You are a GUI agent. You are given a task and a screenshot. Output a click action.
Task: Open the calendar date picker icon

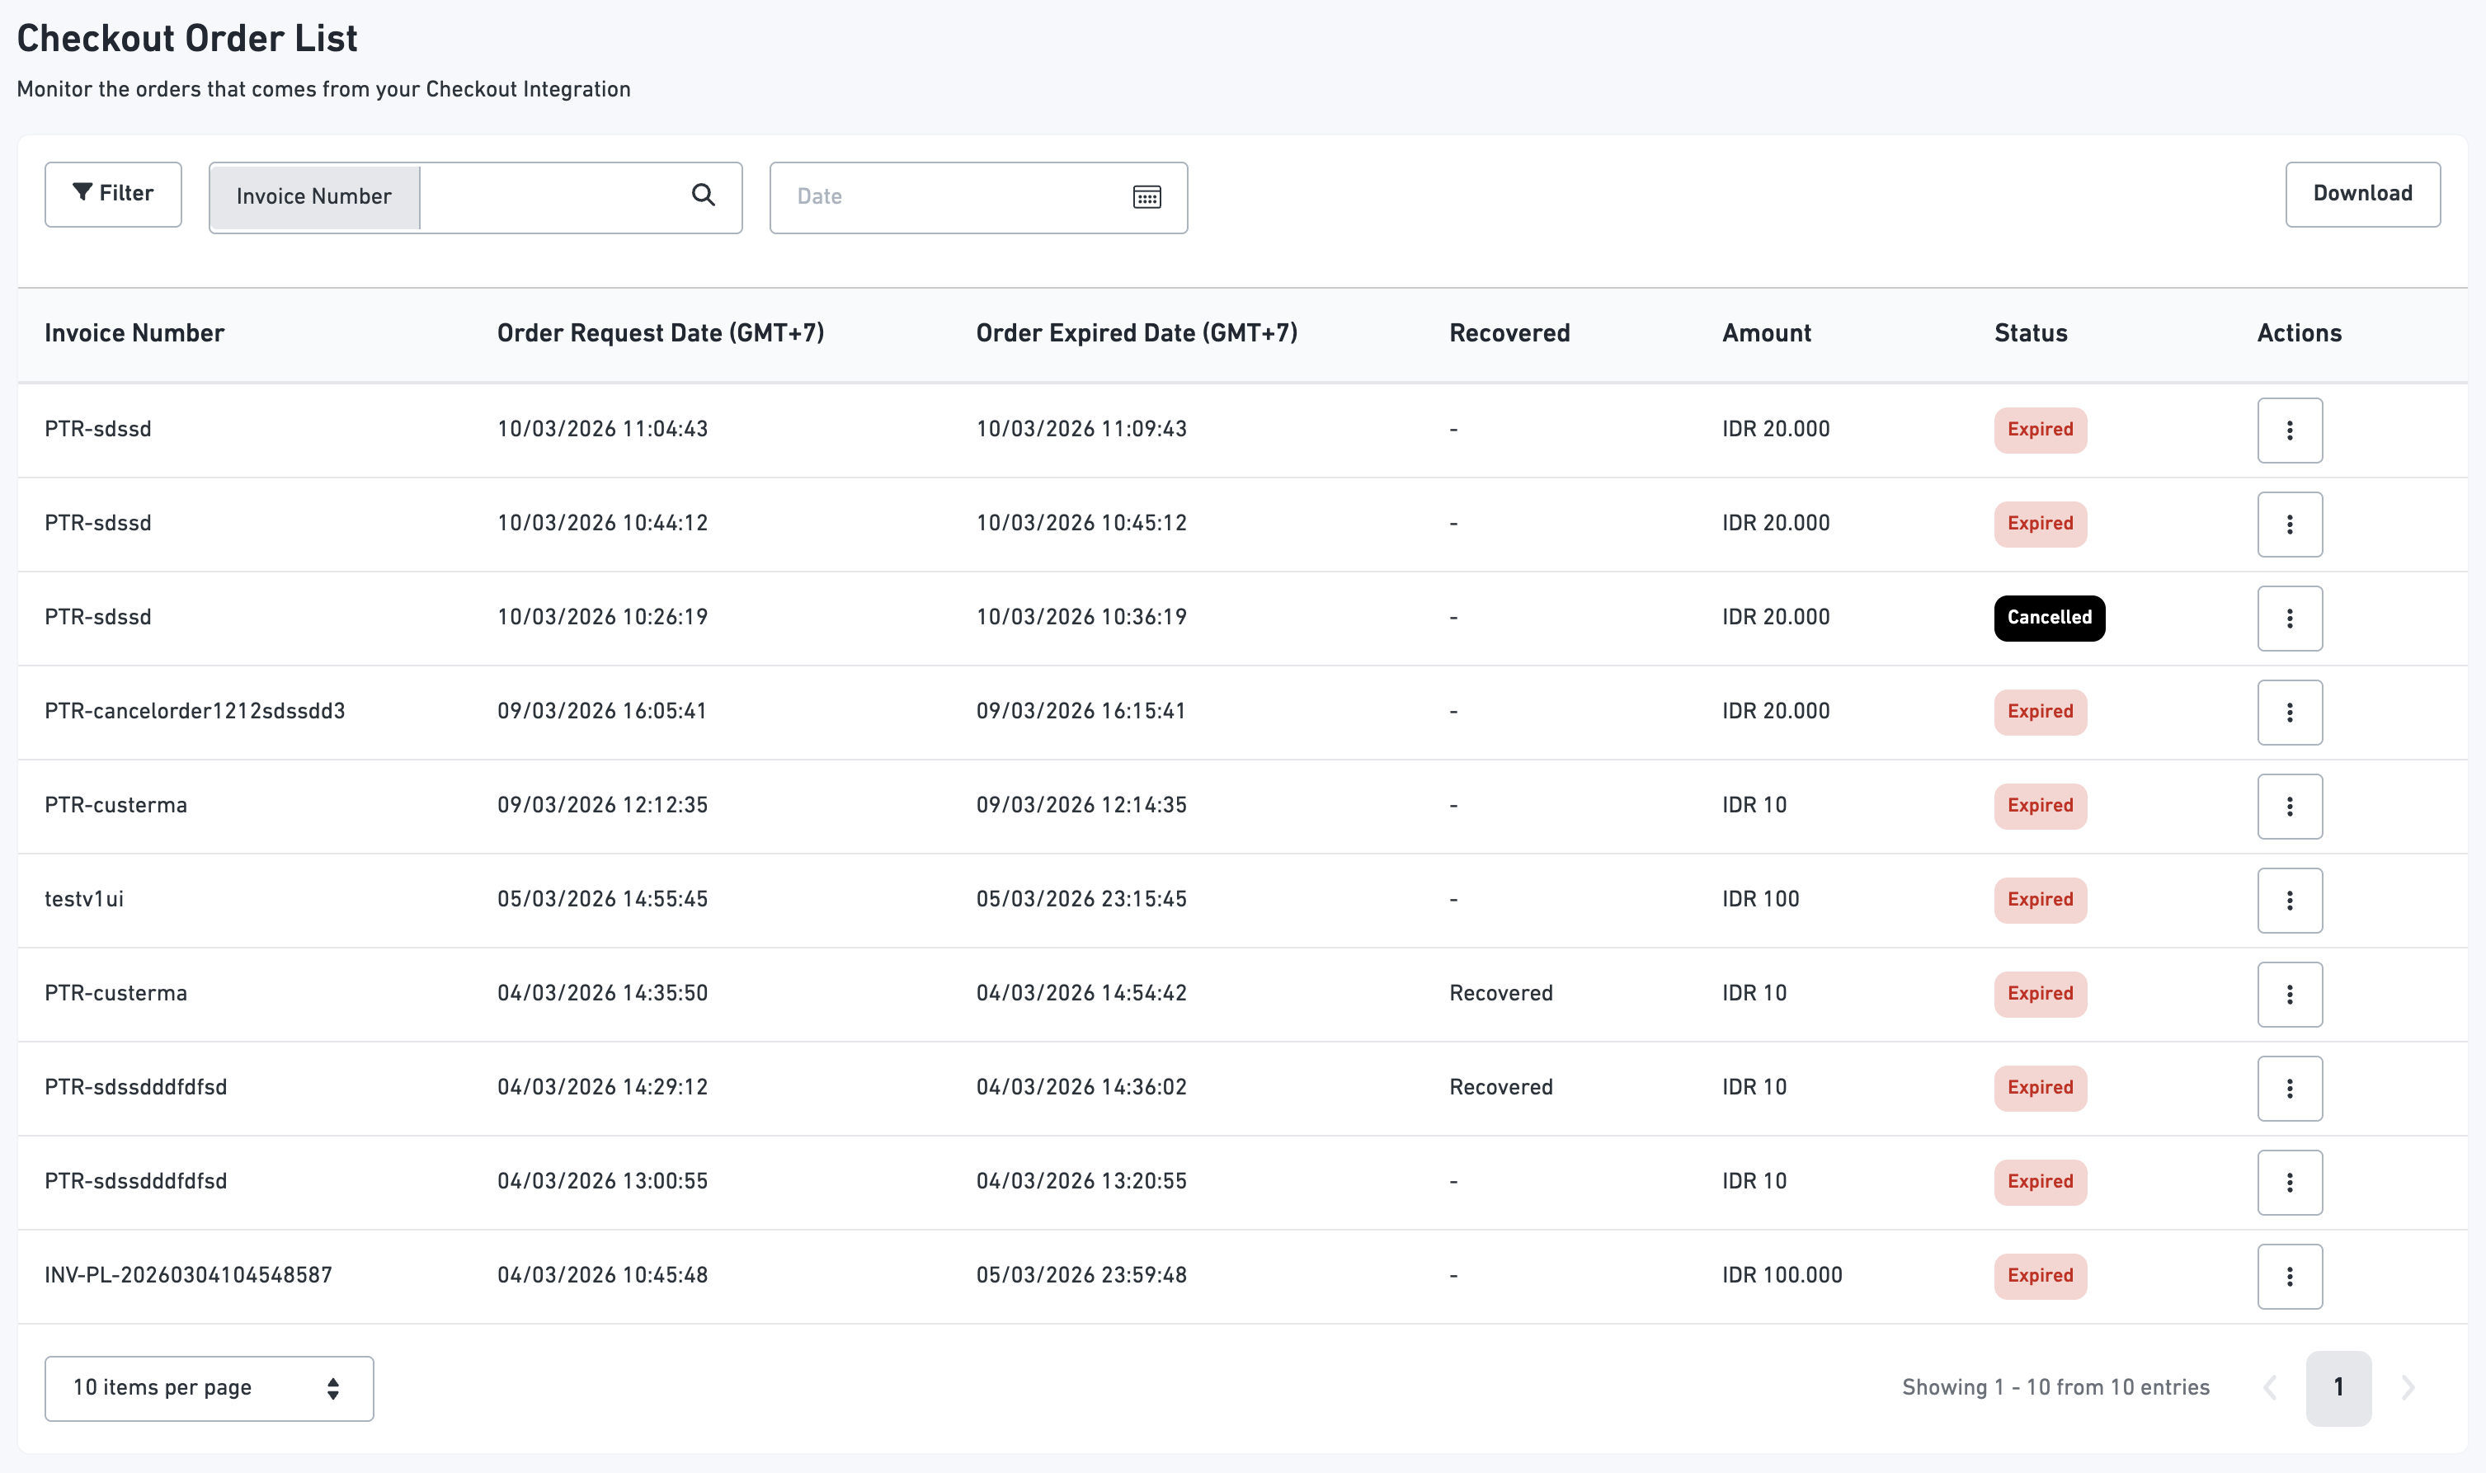coord(1146,196)
